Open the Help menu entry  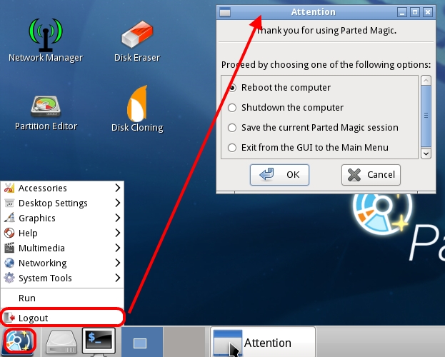(62, 233)
